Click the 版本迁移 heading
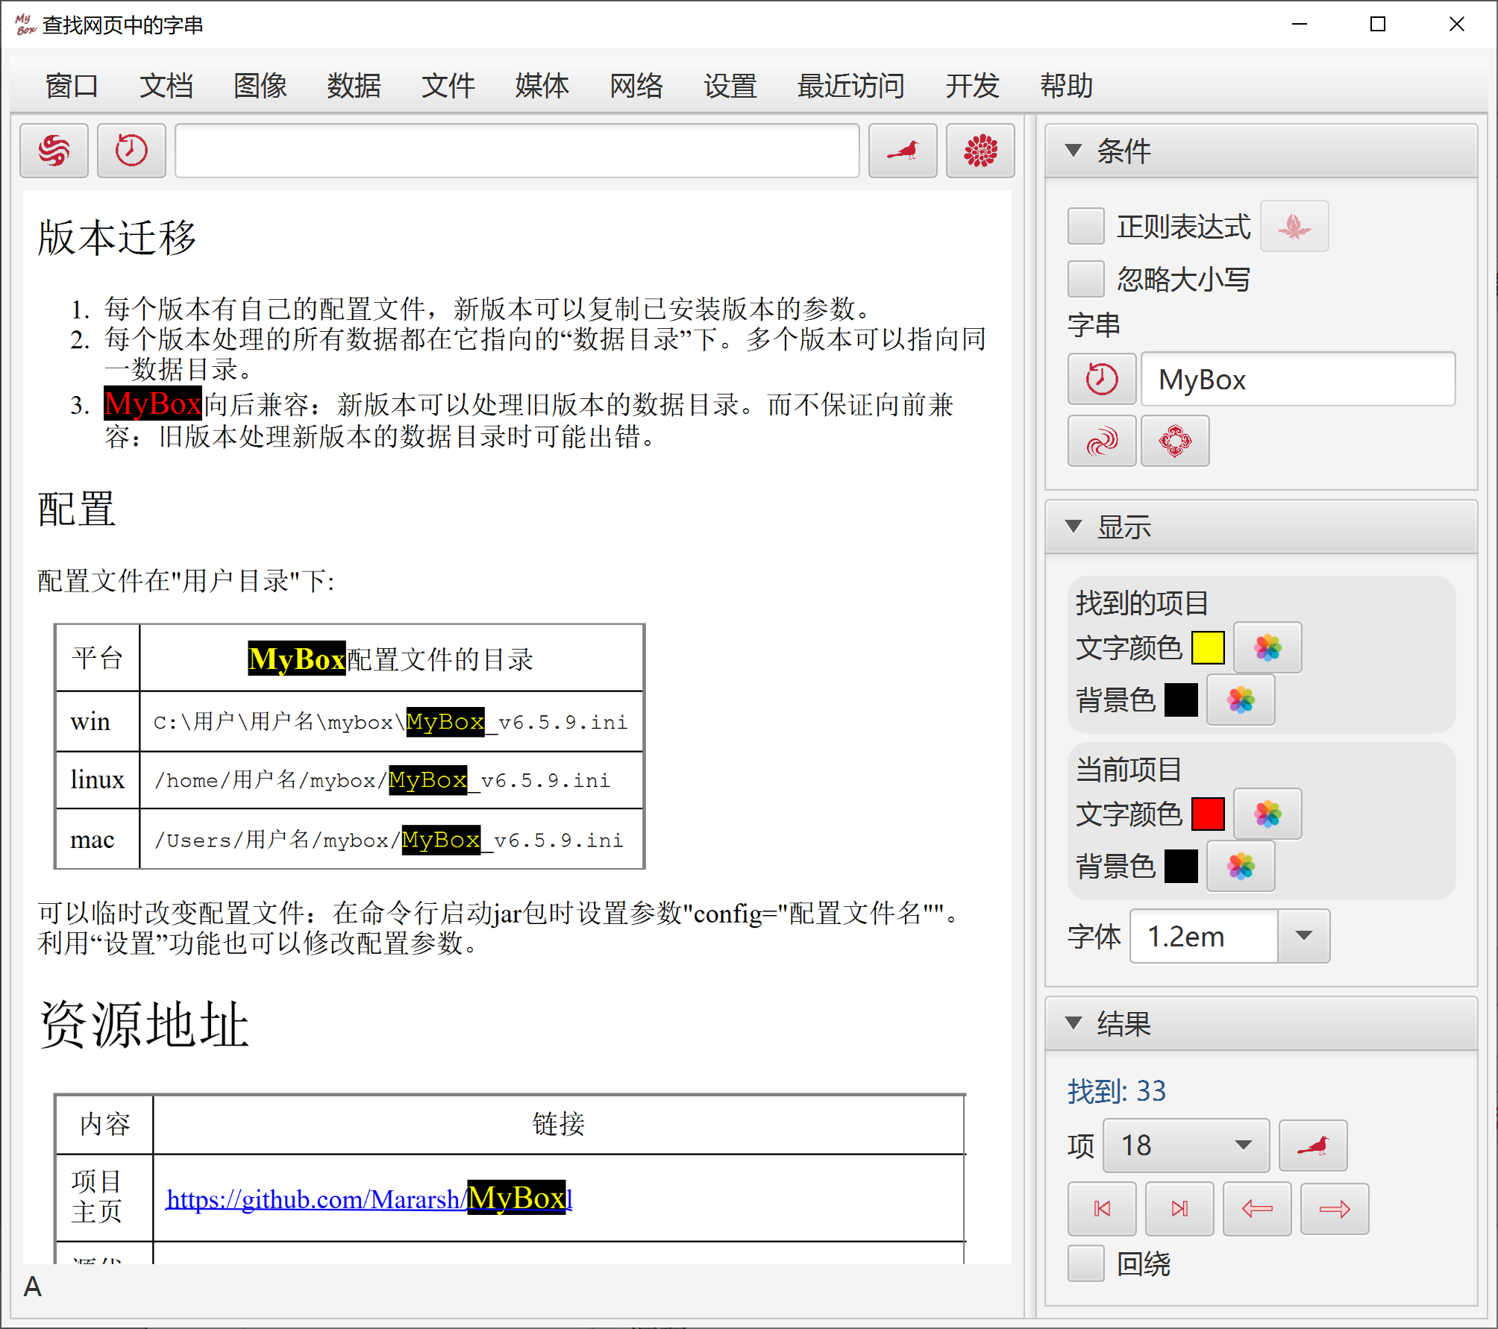The image size is (1498, 1329). [x=117, y=238]
